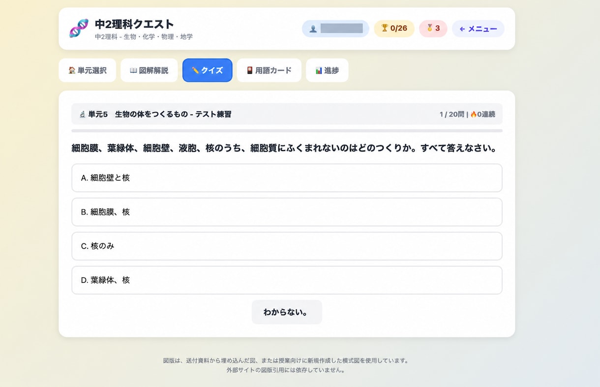Click the subtitle 中2理科 - 生物・化学・物理・地学
600x387 pixels.
(144, 37)
